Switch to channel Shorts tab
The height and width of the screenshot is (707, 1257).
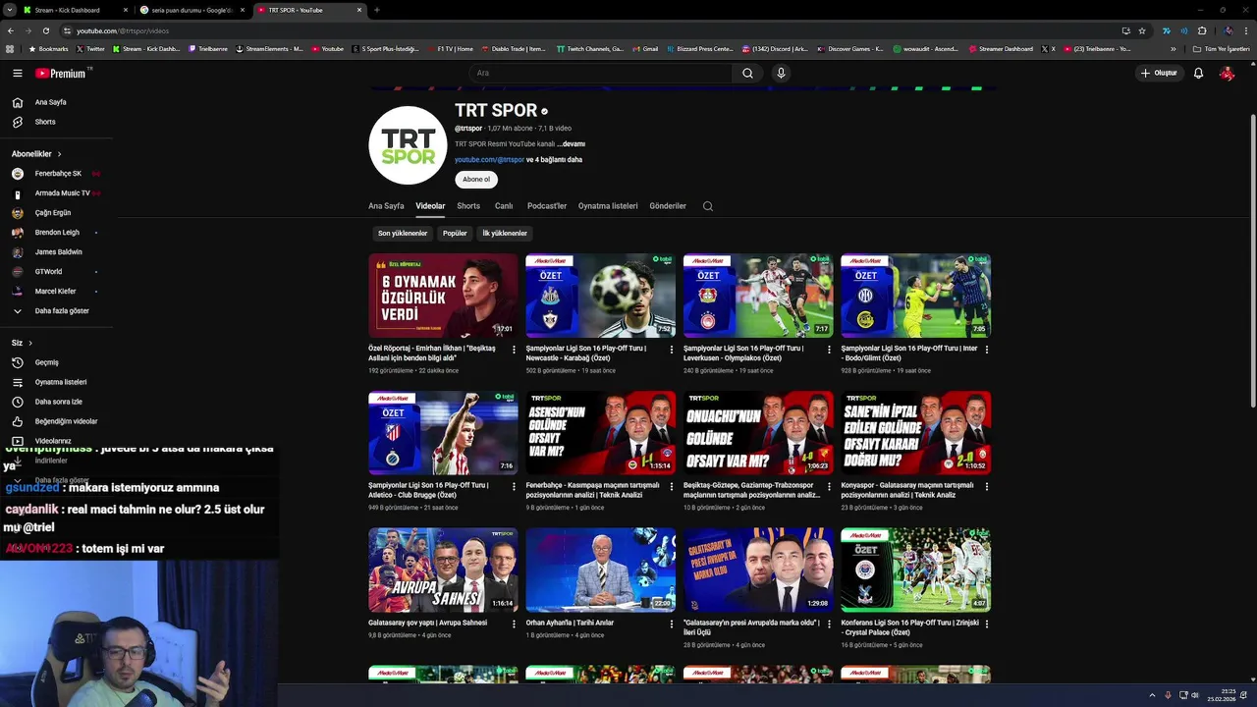pos(468,206)
